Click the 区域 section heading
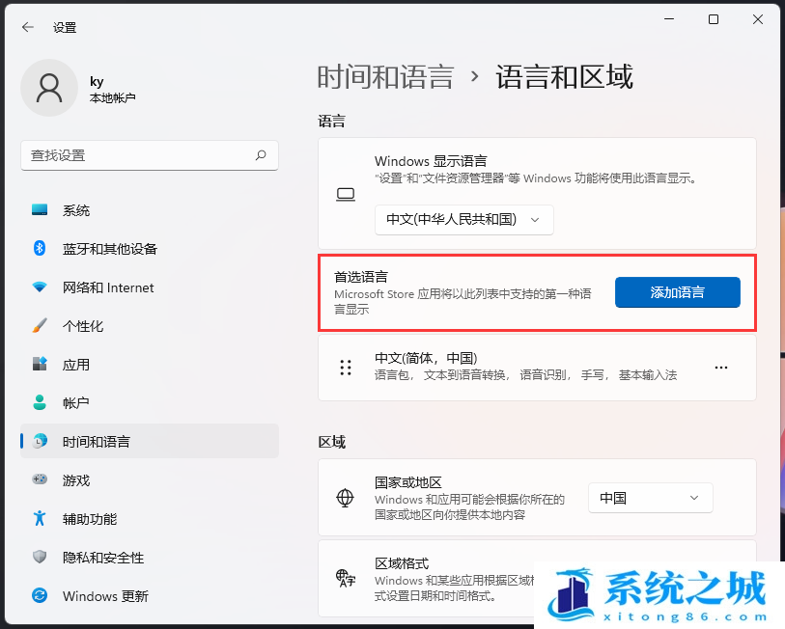The width and height of the screenshot is (785, 629). 332,442
